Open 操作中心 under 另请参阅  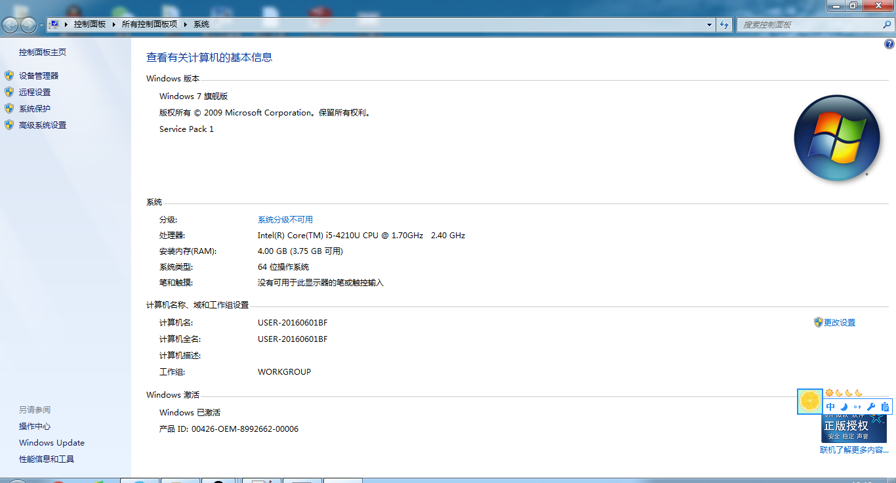35,427
